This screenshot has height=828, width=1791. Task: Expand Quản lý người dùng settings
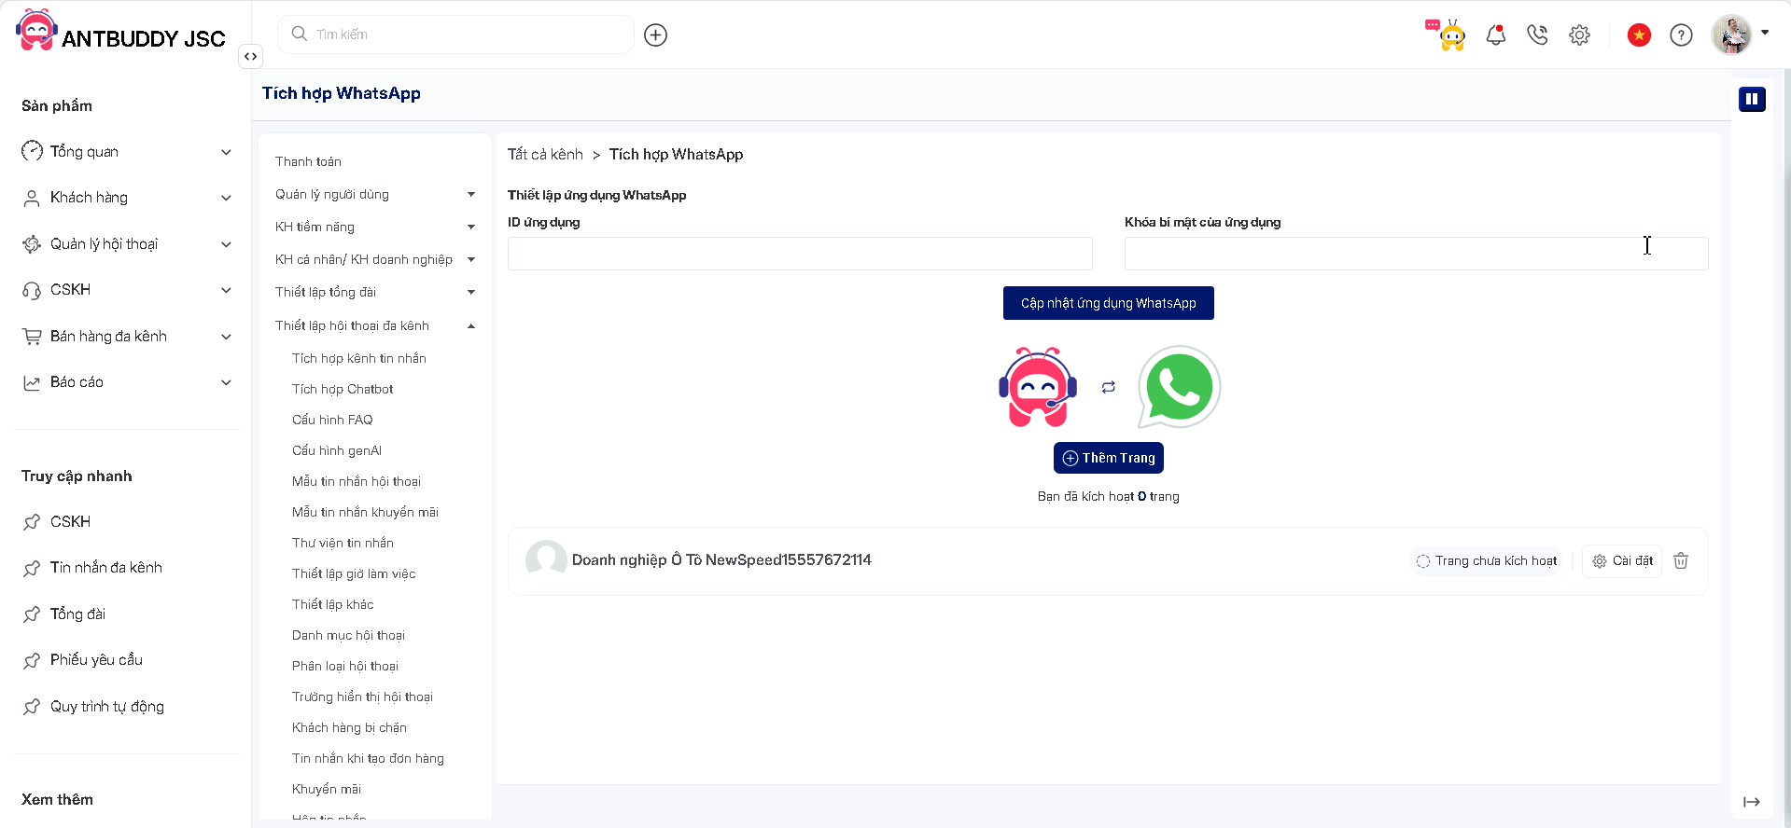pyautogui.click(x=375, y=194)
